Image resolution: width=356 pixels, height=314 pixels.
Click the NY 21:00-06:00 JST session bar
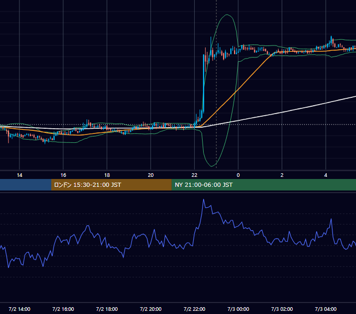click(x=263, y=185)
